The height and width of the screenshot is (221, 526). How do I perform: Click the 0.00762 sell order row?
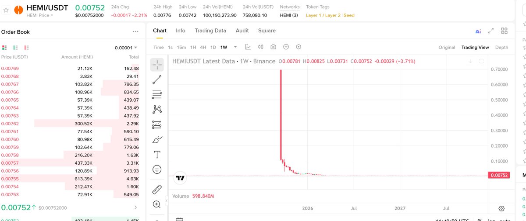coord(70,124)
